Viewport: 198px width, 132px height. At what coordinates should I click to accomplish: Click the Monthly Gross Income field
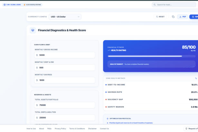pyautogui.click(x=65, y=55)
